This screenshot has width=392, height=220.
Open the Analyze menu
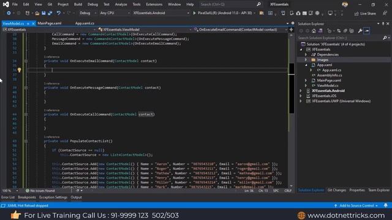[121, 4]
